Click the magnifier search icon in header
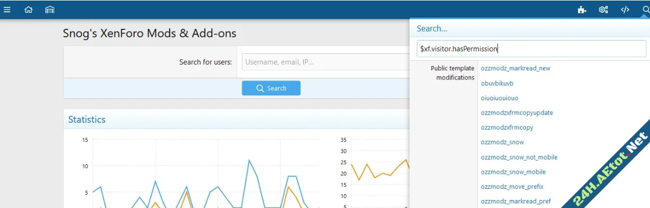The image size is (650, 208). pyautogui.click(x=646, y=10)
